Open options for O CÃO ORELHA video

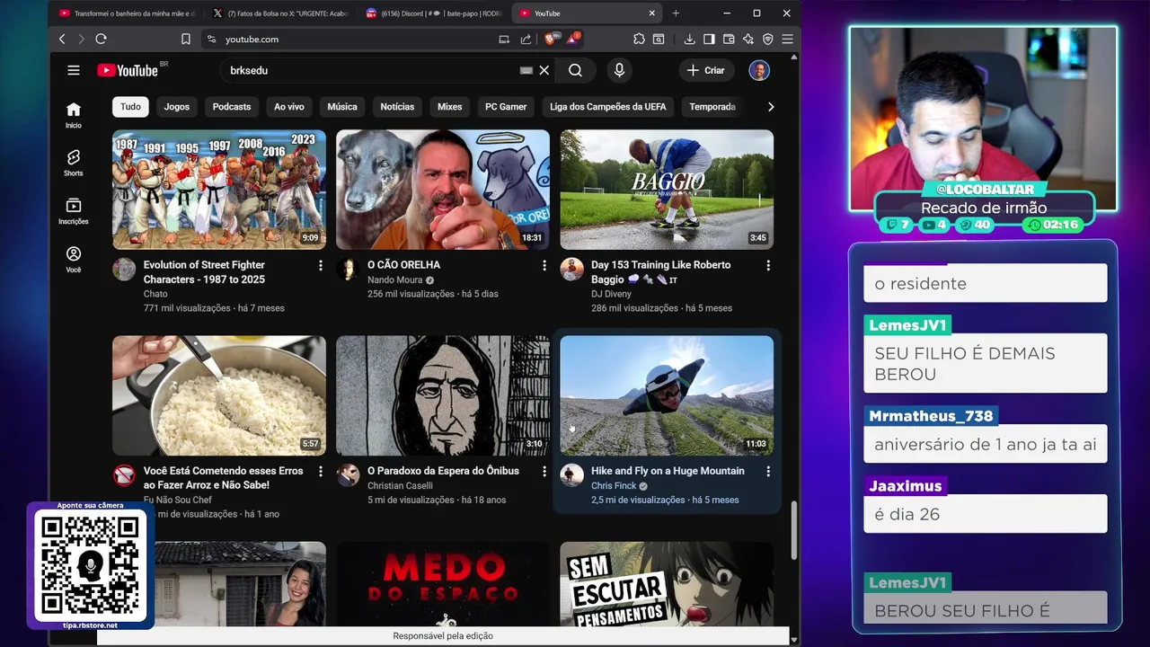(x=544, y=265)
